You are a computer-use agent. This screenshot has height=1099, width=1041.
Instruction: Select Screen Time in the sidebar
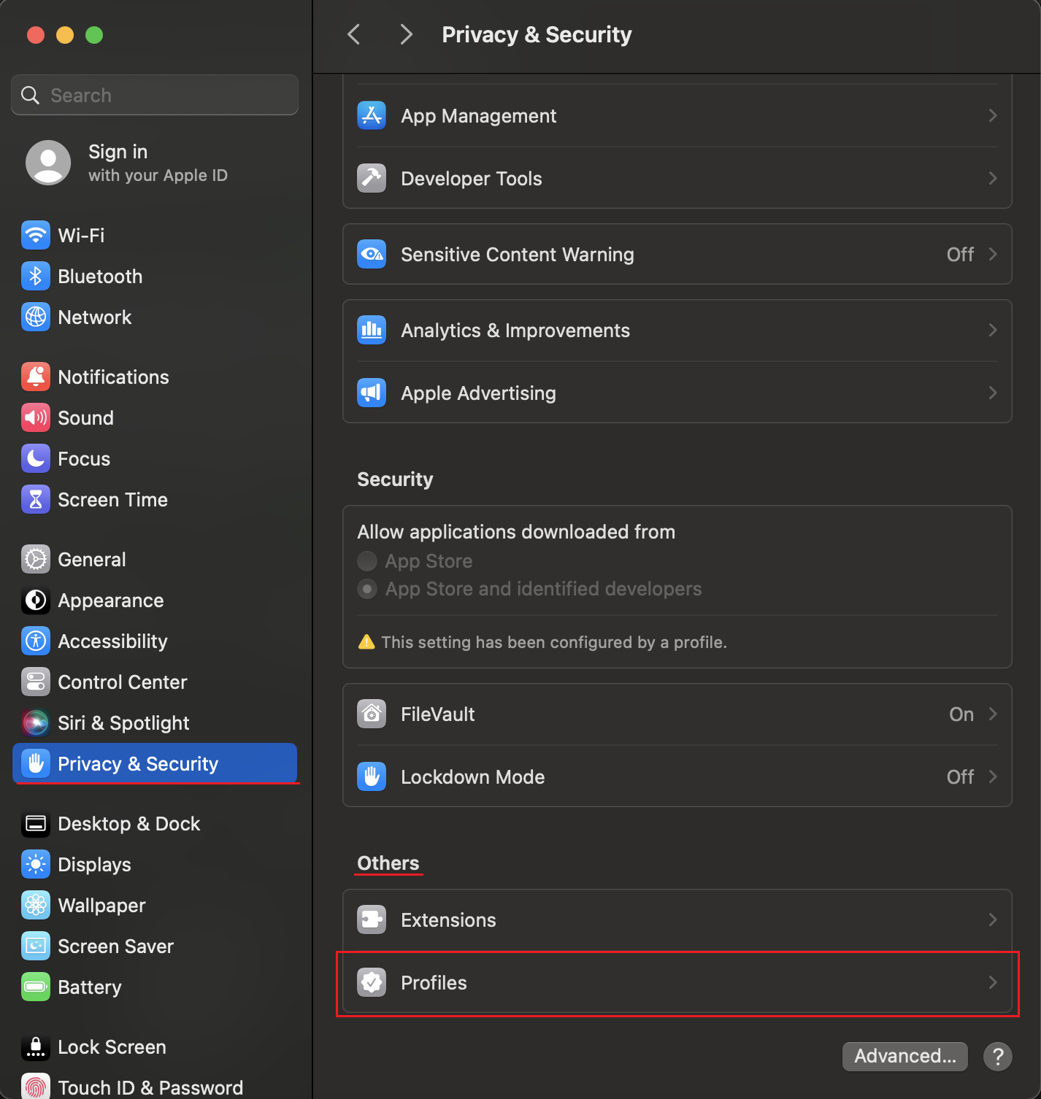tap(113, 499)
